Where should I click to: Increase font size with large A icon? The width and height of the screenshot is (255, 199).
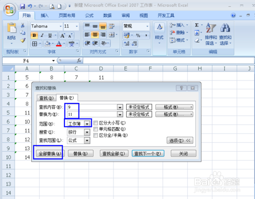pos(62,36)
